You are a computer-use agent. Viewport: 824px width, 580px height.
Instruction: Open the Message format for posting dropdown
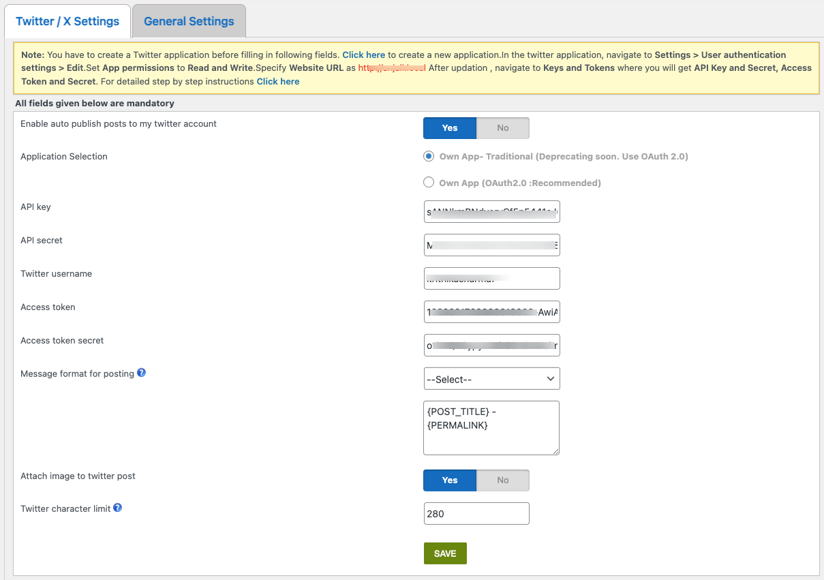point(491,378)
